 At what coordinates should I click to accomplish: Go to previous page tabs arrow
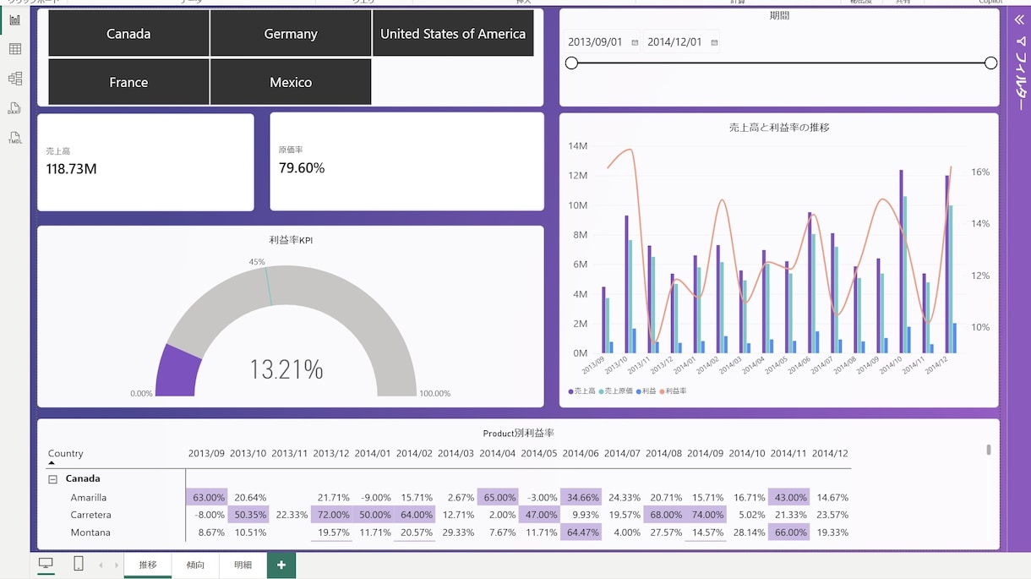coord(101,565)
